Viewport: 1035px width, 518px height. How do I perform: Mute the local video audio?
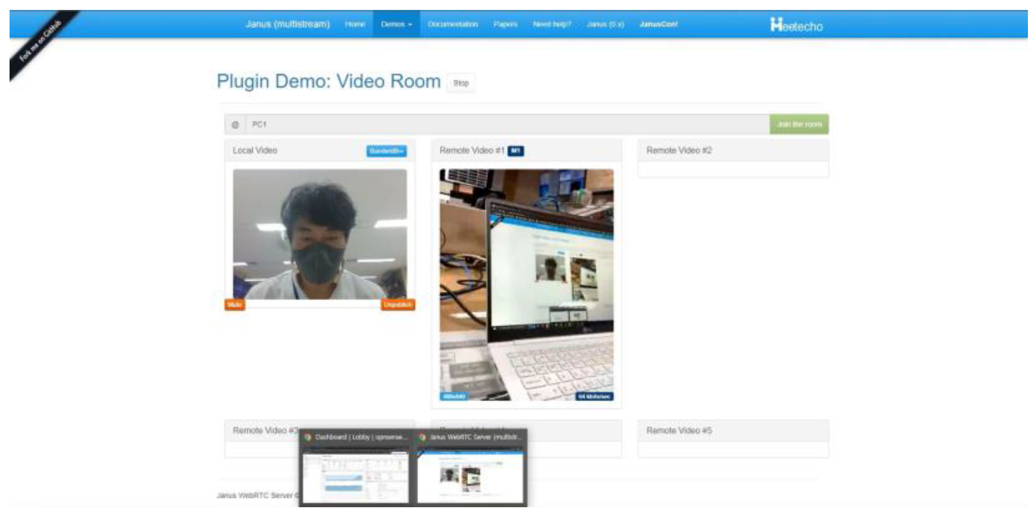coord(235,305)
